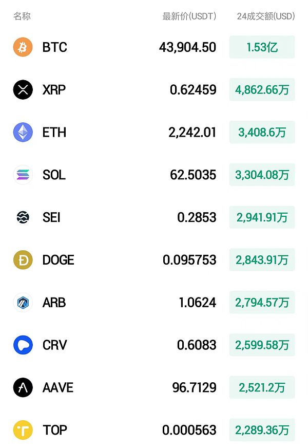Screen dimensions: 308x448
Task: Open the Solana gradient logo icon
Action: point(23,175)
